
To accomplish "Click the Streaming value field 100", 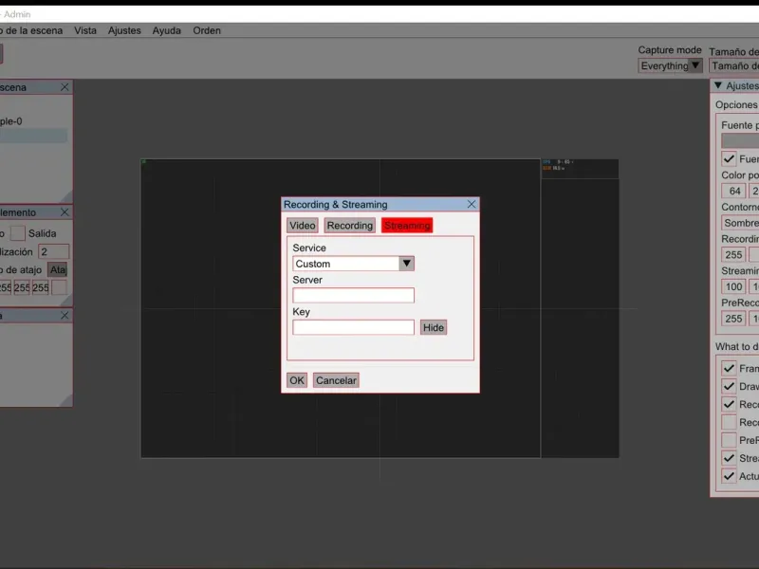I will 733,286.
